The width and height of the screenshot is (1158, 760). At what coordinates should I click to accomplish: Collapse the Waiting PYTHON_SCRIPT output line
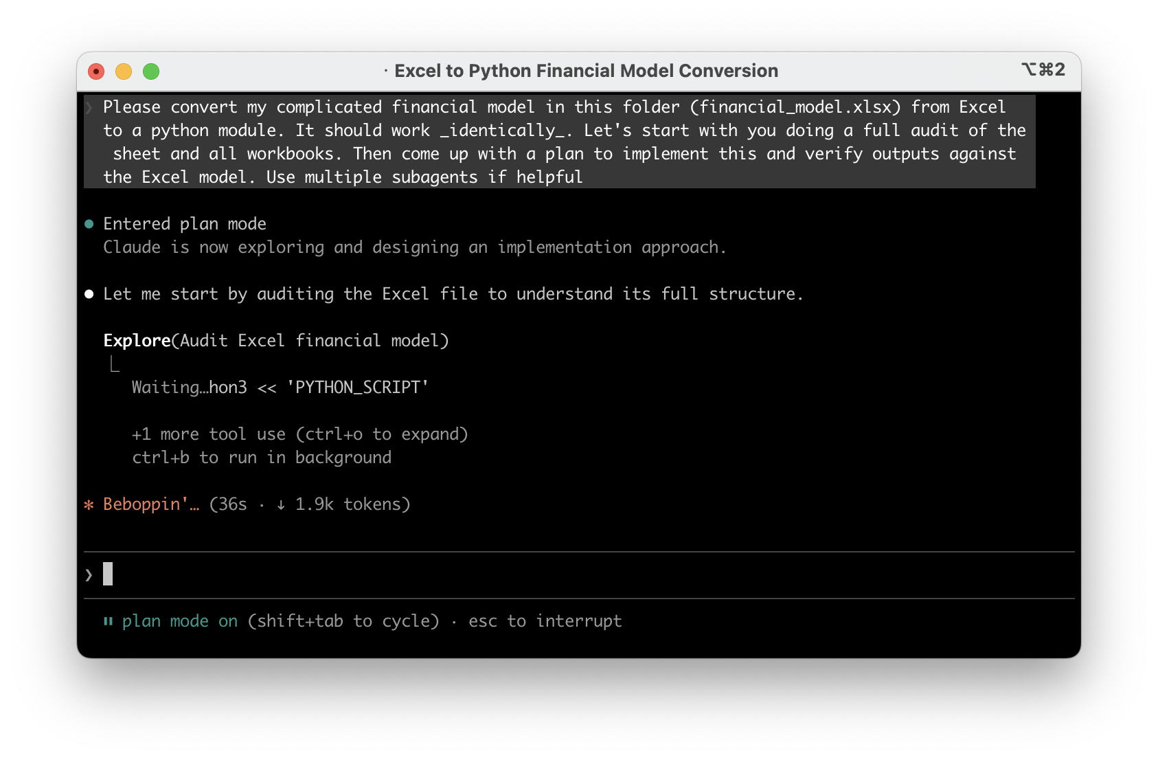(280, 387)
